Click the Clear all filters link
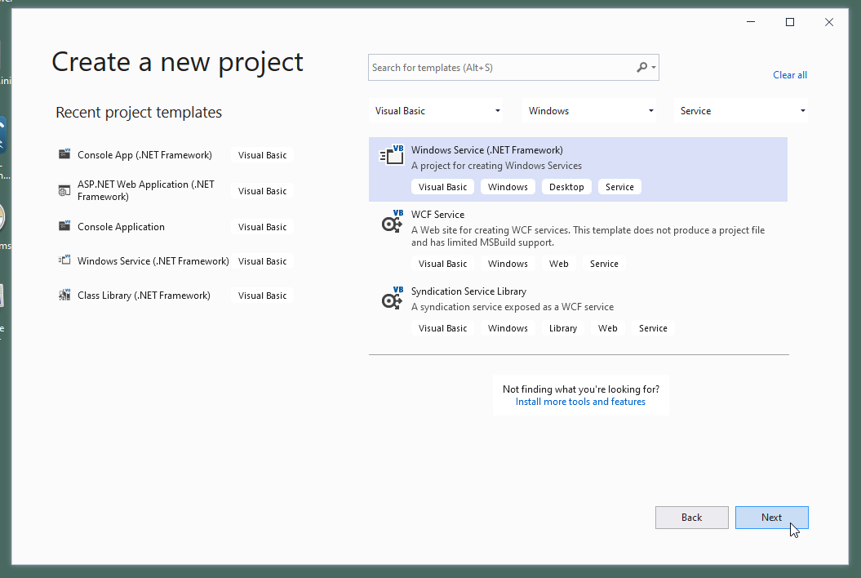Screen dimensions: 861x578 (789, 75)
